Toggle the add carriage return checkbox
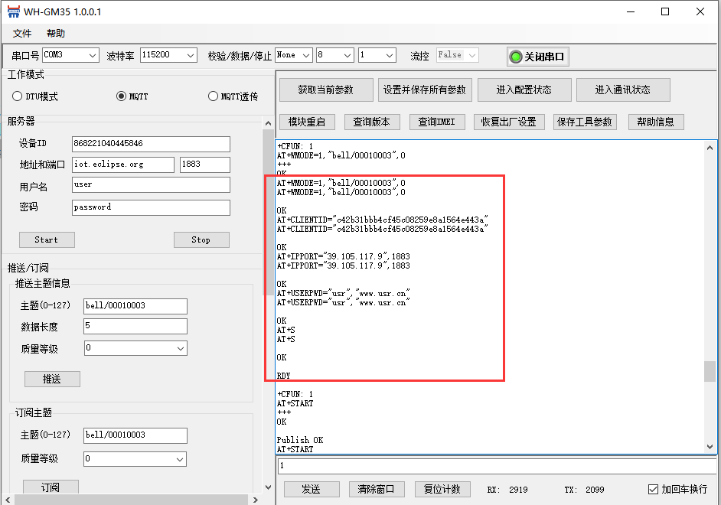This screenshot has height=505, width=721. pyautogui.click(x=653, y=489)
